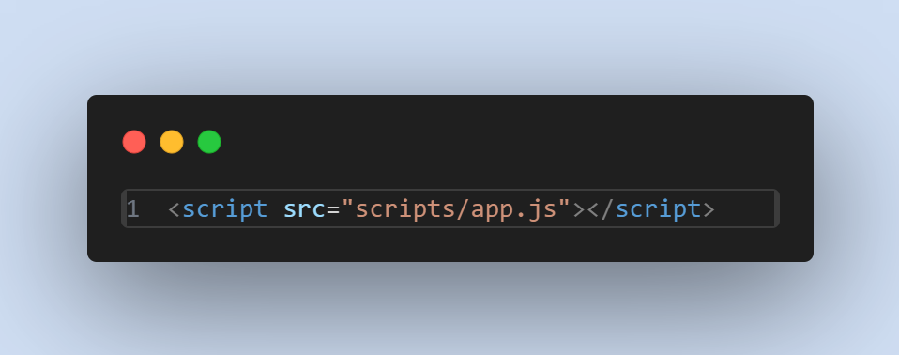
Task: Click empty space after the closing tag
Action: point(744,209)
